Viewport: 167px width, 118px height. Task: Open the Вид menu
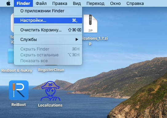pos(77,3)
